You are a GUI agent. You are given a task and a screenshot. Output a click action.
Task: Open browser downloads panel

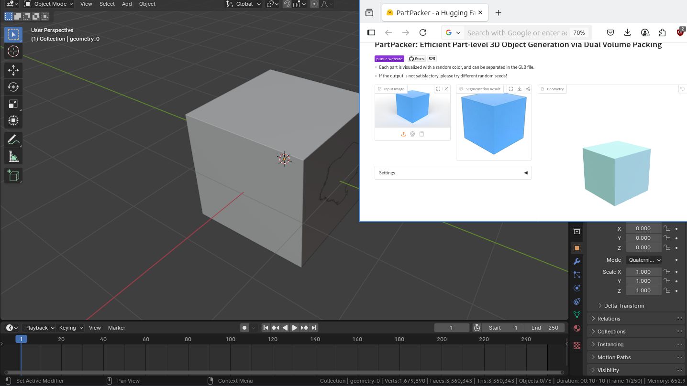point(627,32)
